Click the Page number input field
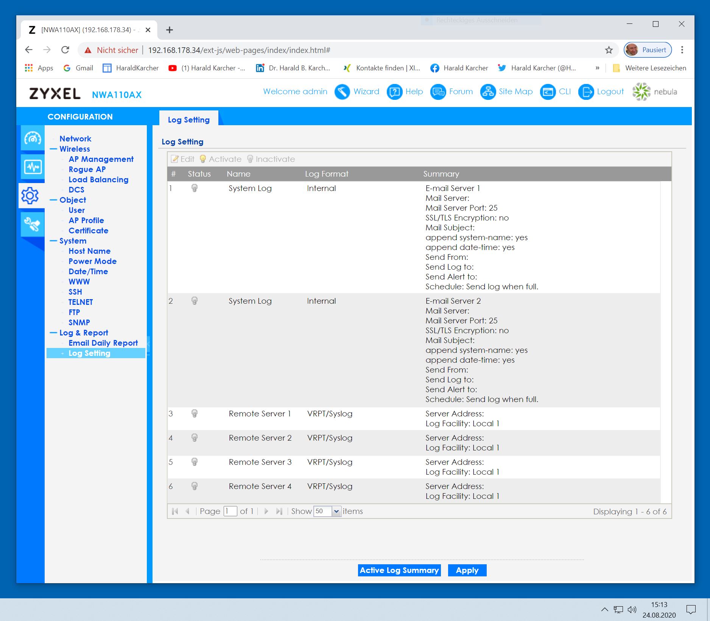 click(x=230, y=511)
